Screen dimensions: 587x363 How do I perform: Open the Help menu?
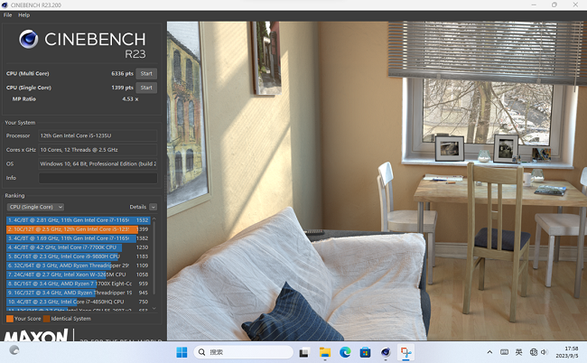coord(23,15)
